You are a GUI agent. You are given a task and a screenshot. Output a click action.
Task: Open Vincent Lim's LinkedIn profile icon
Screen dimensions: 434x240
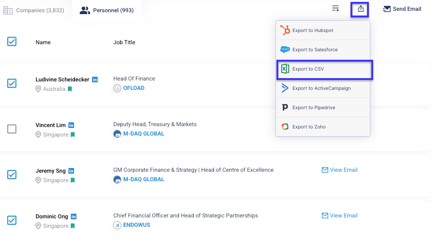pyautogui.click(x=71, y=125)
